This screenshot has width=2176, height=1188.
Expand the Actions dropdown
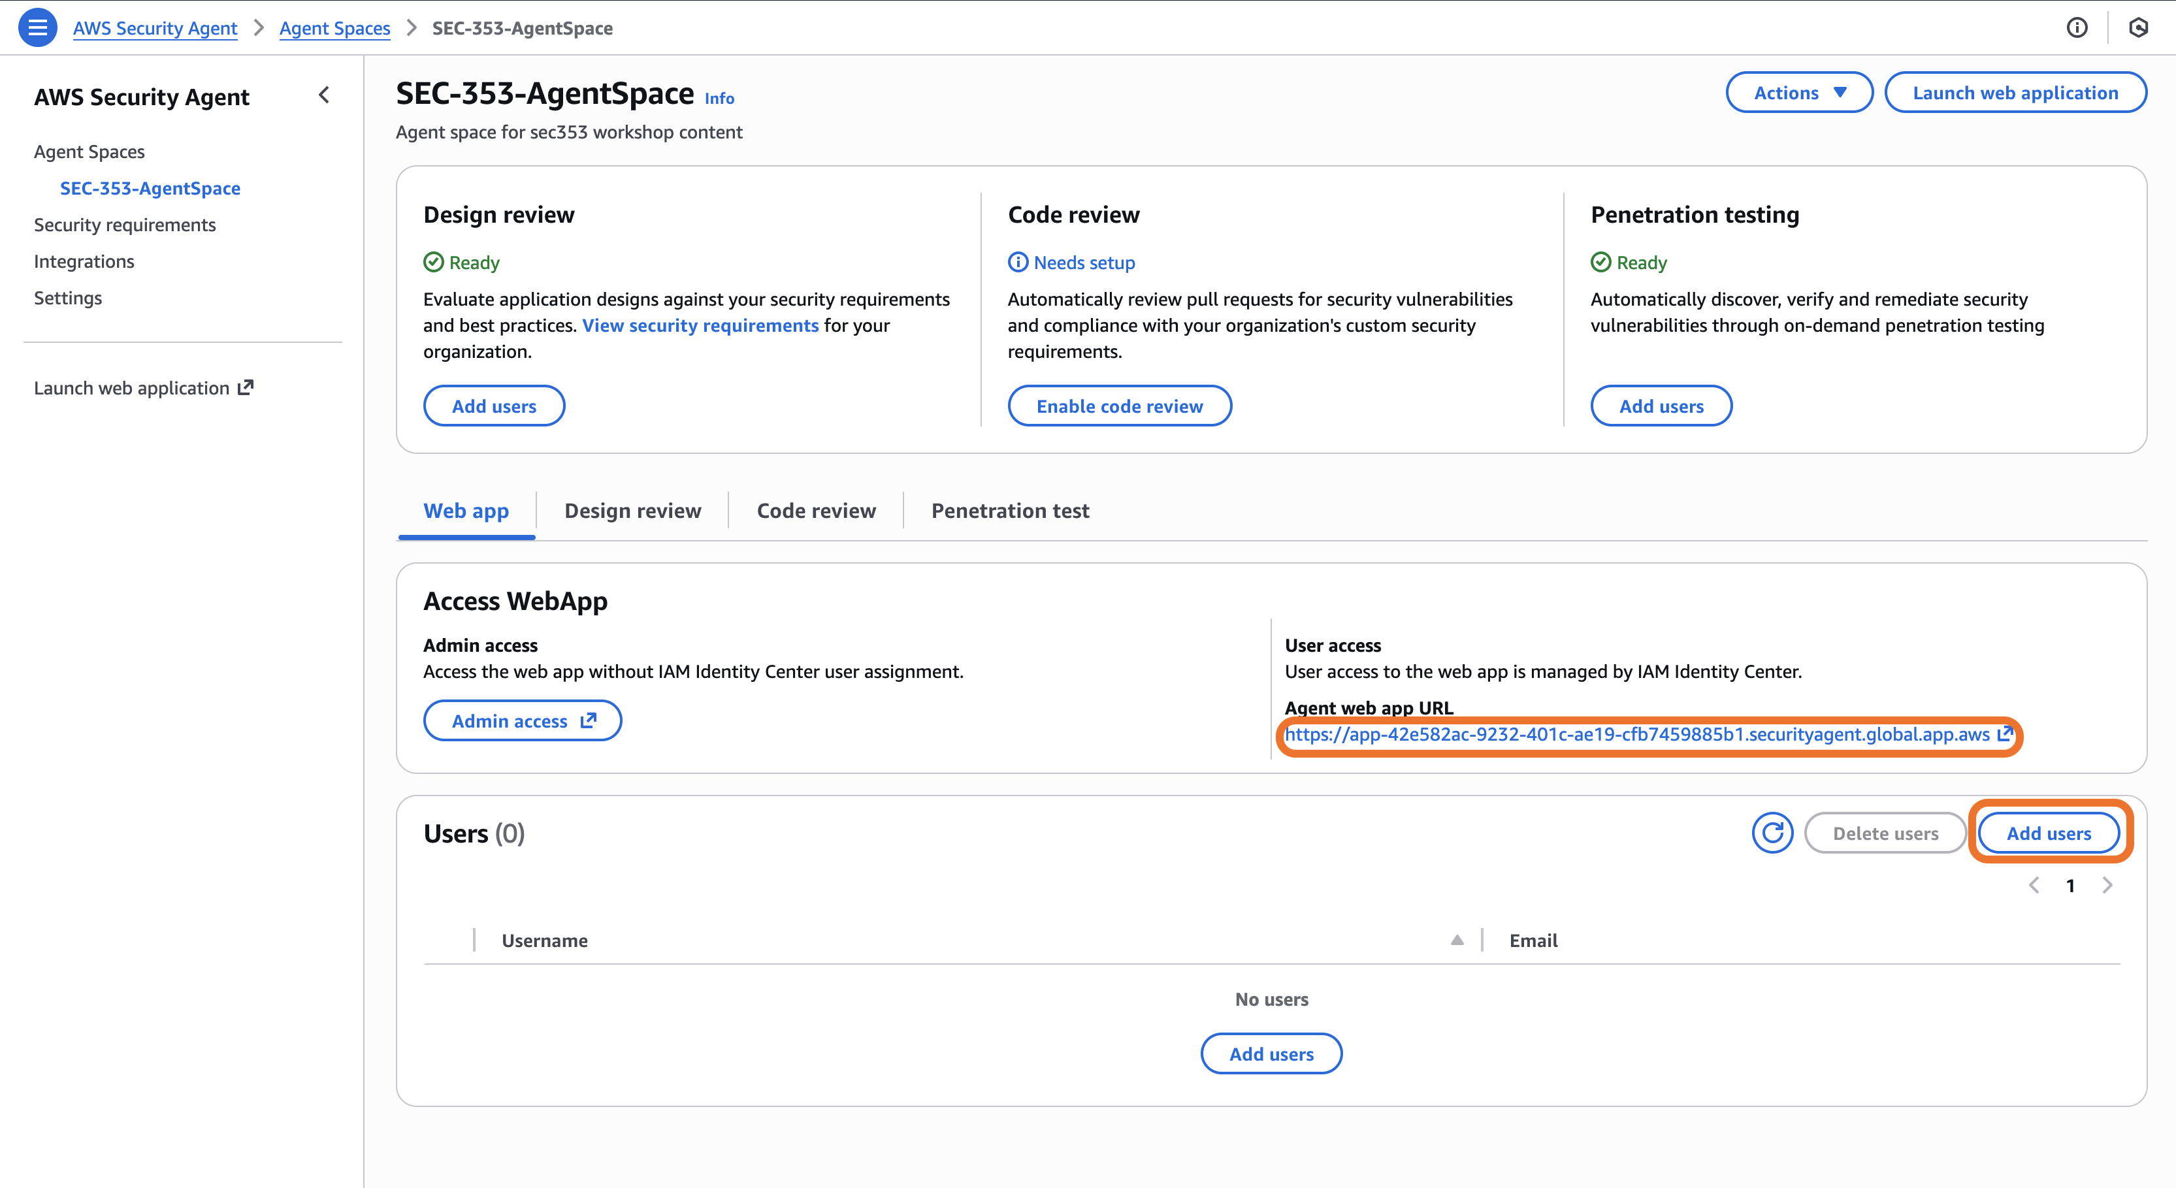1799,93
